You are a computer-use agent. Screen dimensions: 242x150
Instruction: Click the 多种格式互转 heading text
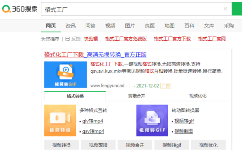click(93, 110)
